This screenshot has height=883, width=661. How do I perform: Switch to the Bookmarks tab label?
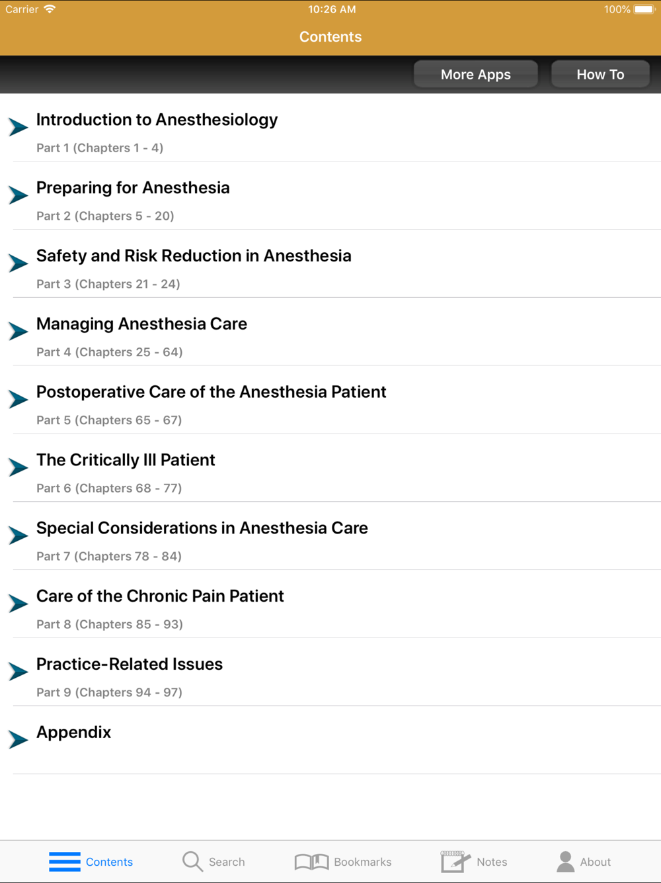tap(363, 862)
